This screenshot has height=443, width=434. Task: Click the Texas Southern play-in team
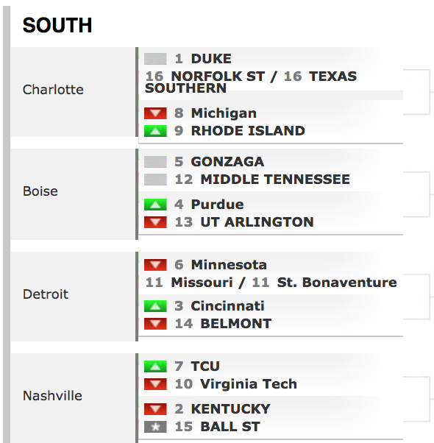point(250,82)
